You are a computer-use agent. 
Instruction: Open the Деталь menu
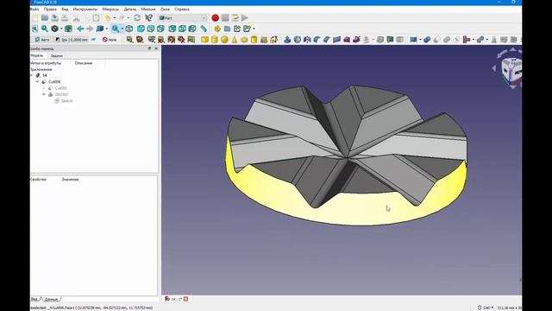[x=130, y=10]
